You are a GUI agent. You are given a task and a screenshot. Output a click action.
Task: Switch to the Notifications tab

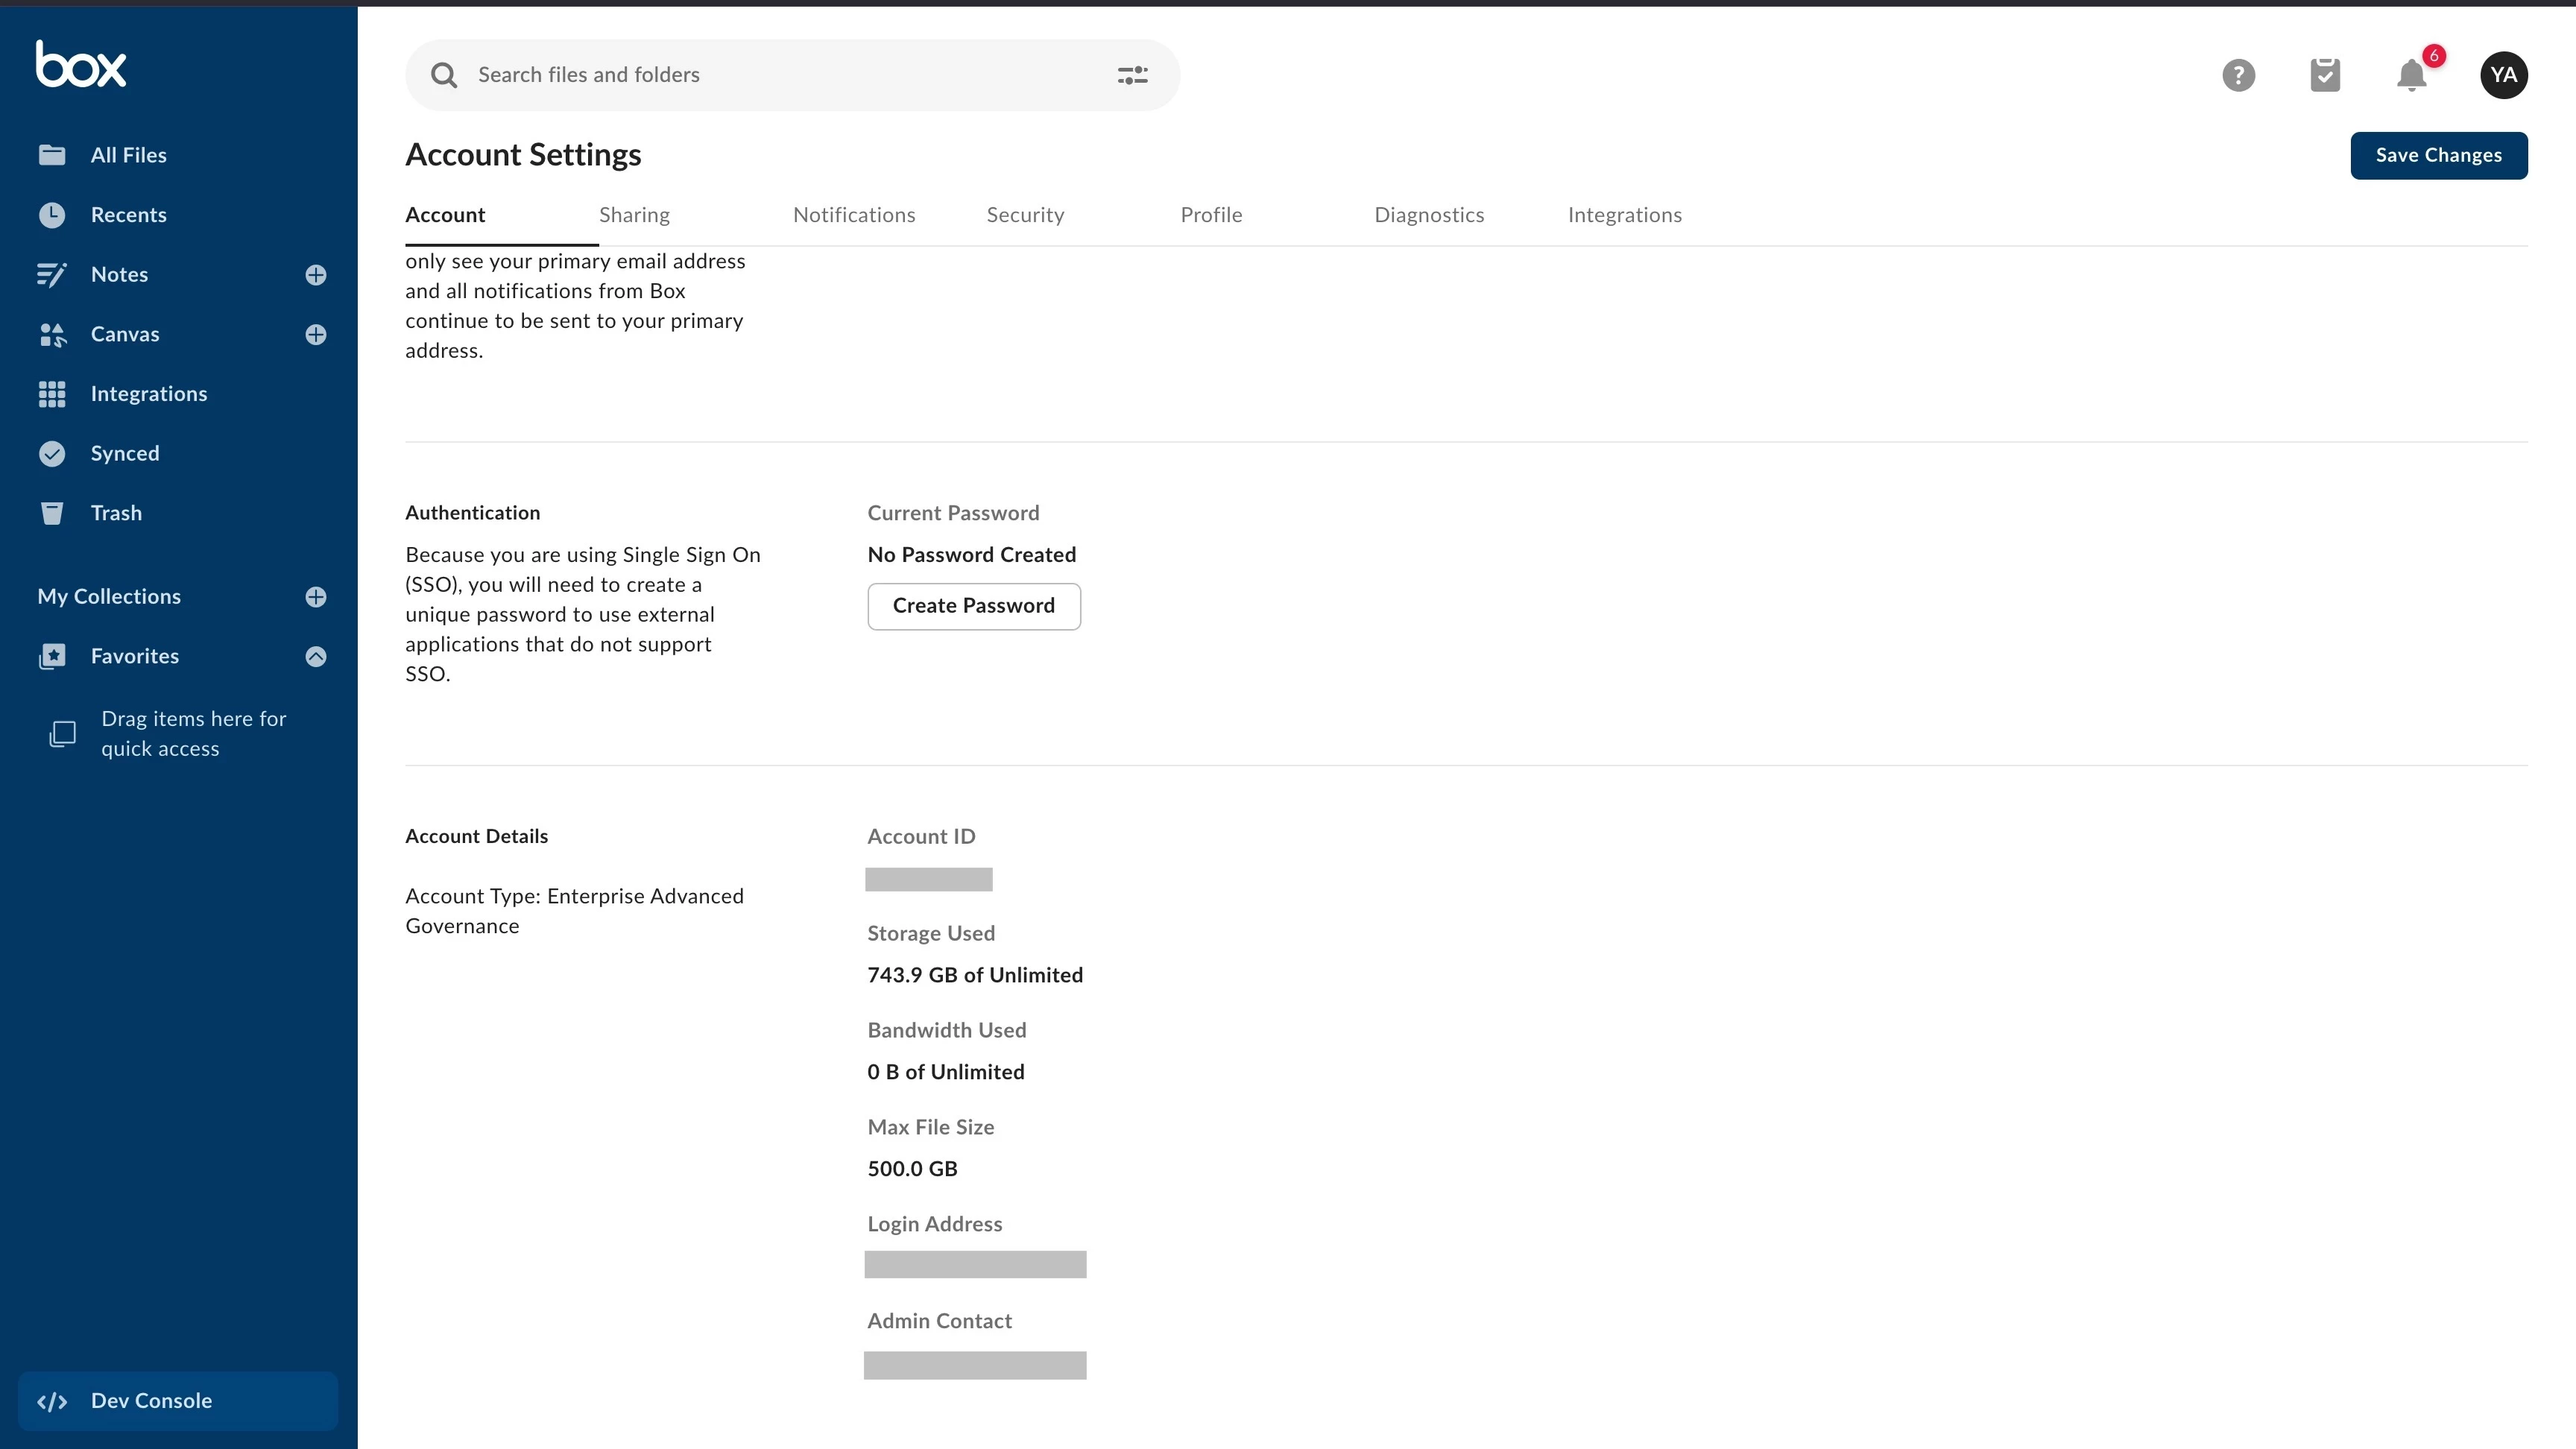pyautogui.click(x=854, y=215)
